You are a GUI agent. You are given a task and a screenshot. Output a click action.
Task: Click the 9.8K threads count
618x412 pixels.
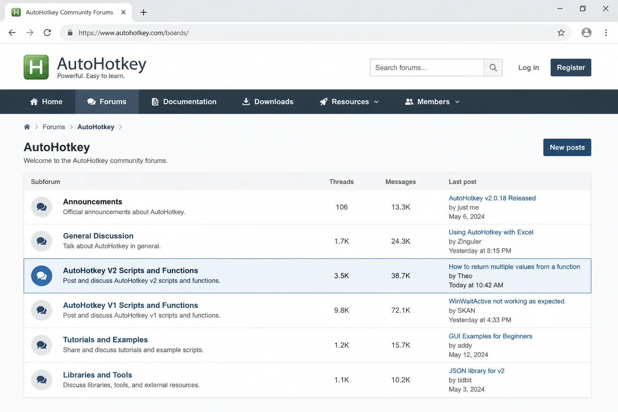click(x=342, y=311)
